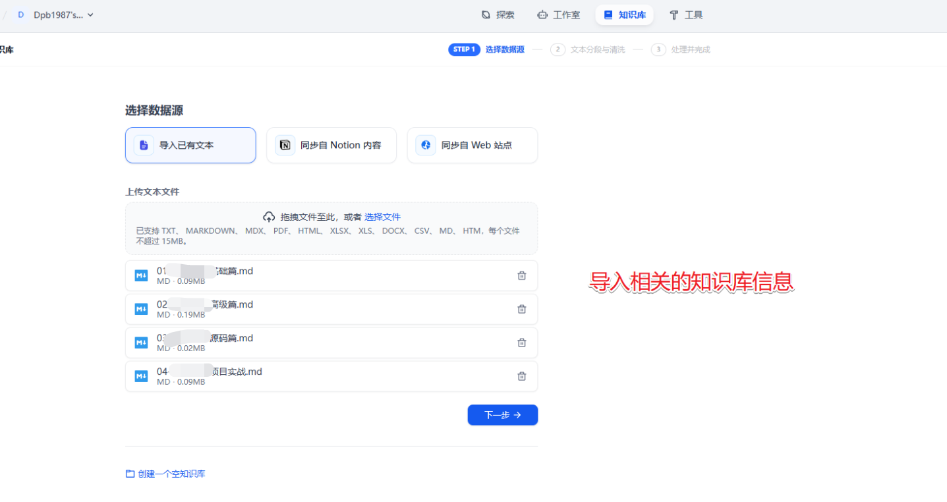The width and height of the screenshot is (947, 502).
Task: Delete the file ending 基础篇.md
Action: click(521, 275)
